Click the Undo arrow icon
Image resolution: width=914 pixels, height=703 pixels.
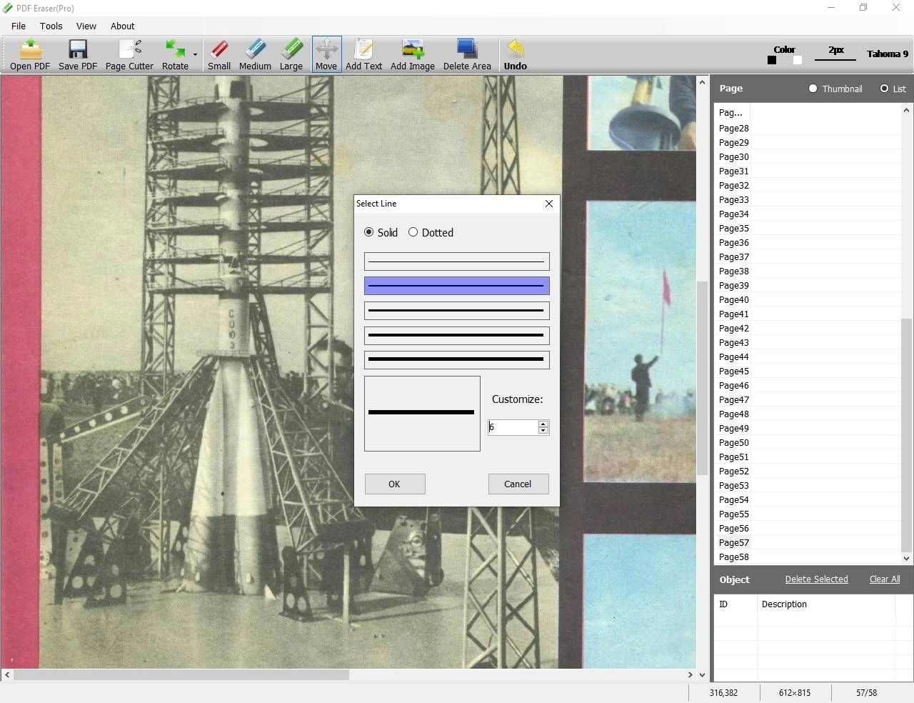(x=516, y=54)
